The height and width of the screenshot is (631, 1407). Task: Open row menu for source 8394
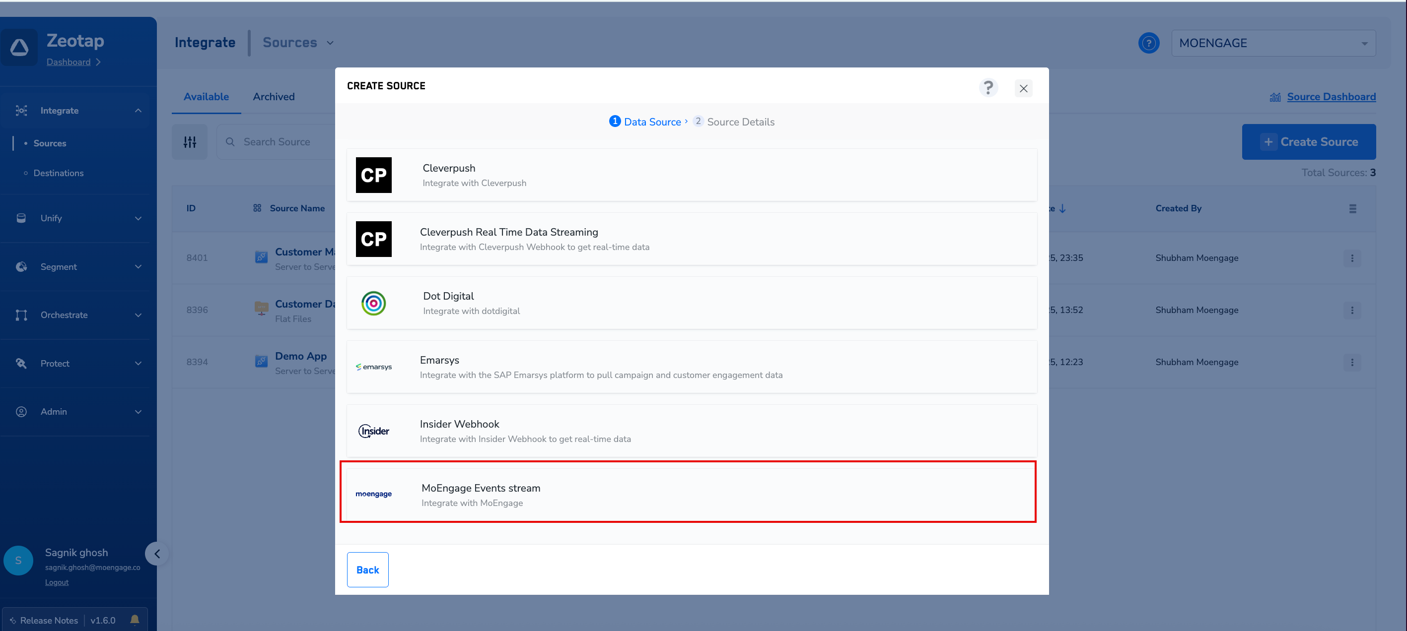(1352, 363)
